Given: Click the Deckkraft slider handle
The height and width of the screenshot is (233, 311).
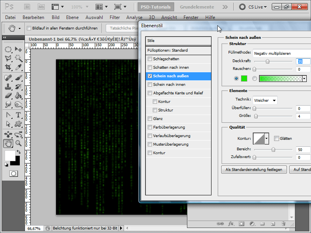Looking at the screenshot, I should coord(267,61).
